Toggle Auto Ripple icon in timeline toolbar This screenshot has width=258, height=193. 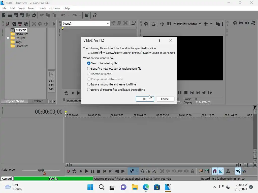(x=228, y=171)
